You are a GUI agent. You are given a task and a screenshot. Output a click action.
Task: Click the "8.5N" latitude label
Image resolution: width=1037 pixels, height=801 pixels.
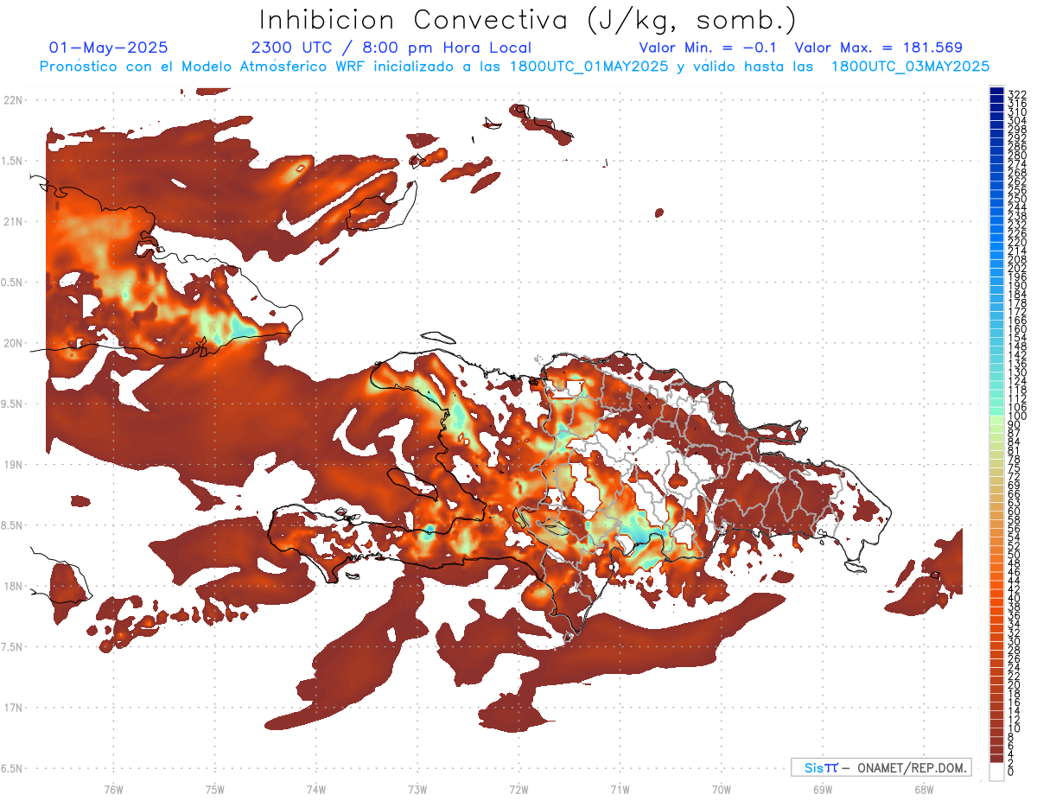tap(13, 525)
